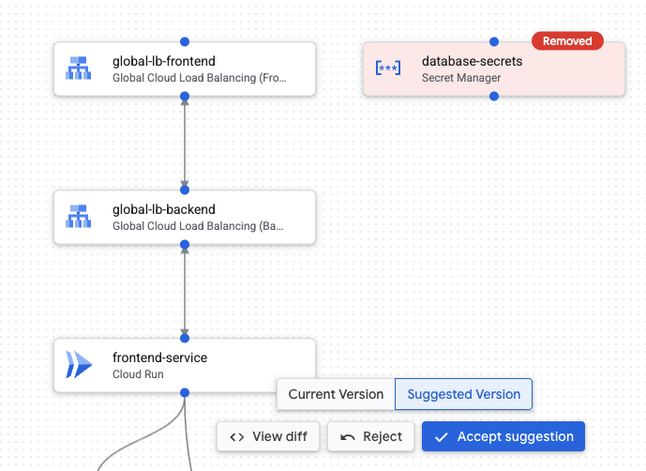Click top connector dot of global-lb-frontend
The height and width of the screenshot is (471, 646).
pos(185,41)
